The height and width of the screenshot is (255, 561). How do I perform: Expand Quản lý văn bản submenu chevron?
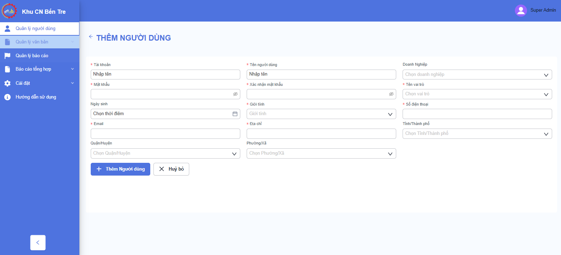[72, 42]
